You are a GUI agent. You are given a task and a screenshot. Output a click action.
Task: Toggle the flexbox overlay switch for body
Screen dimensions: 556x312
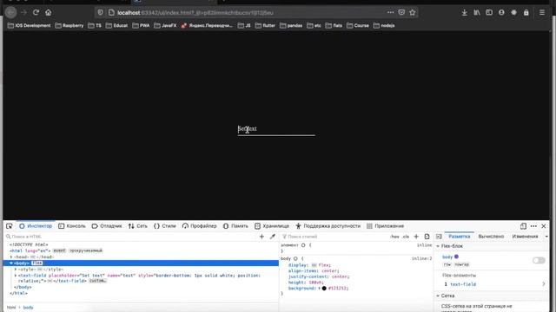click(539, 260)
